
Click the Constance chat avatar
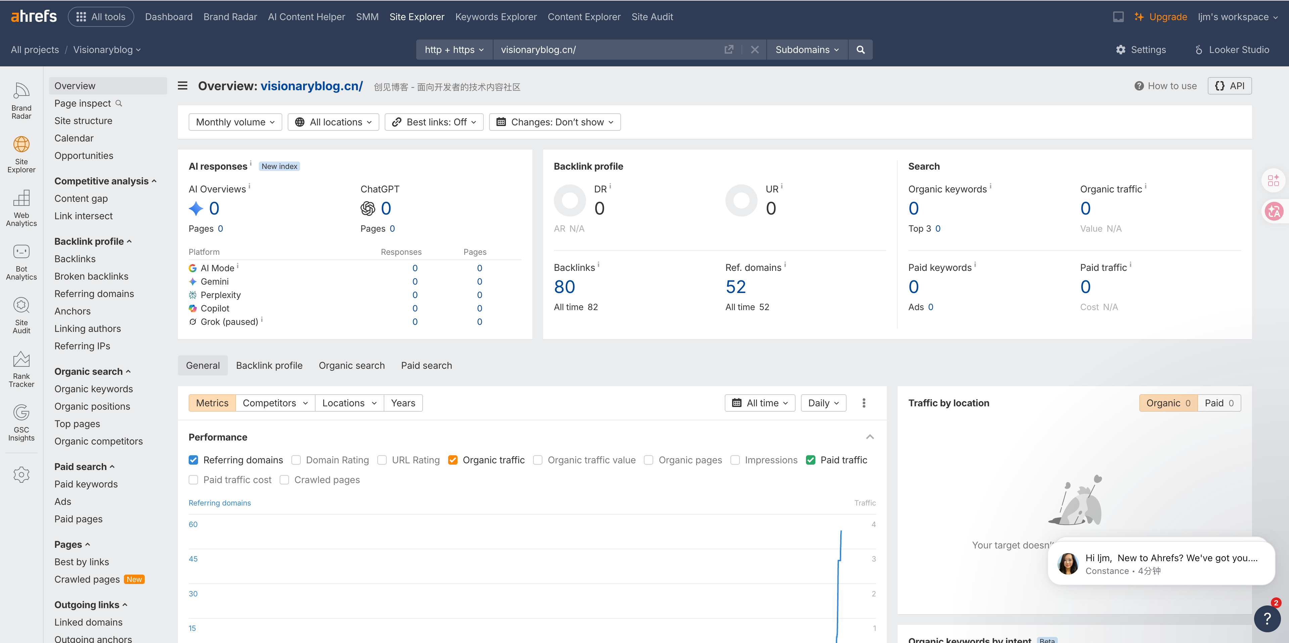1068,564
